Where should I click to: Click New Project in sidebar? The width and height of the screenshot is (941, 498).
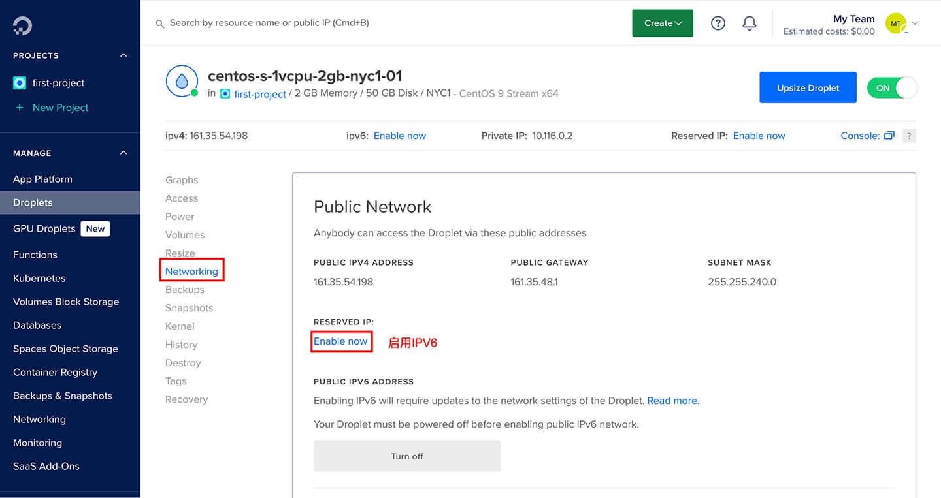pos(60,108)
